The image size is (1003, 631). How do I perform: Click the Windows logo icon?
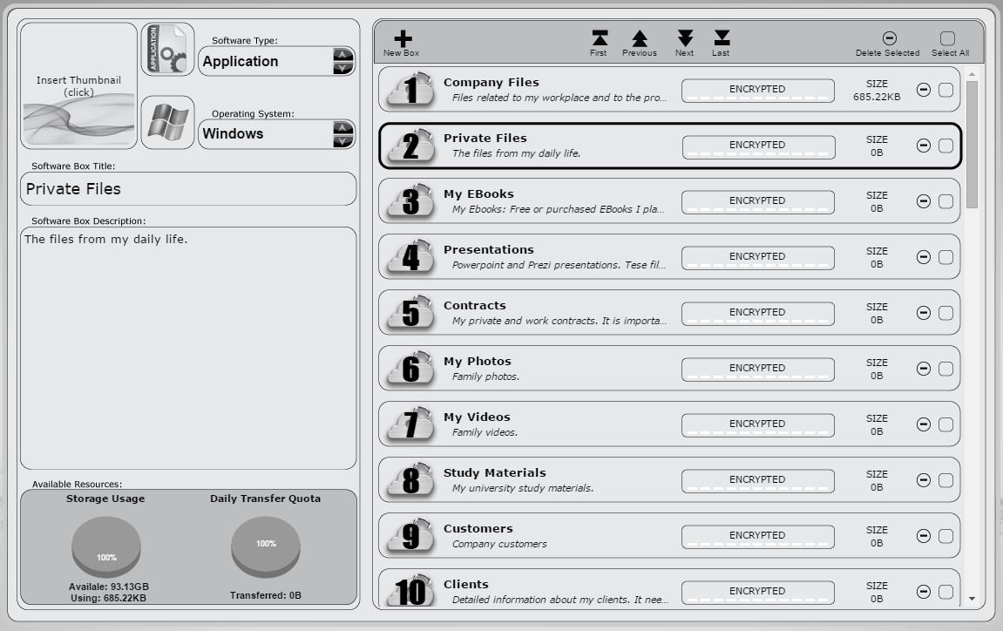(x=167, y=122)
